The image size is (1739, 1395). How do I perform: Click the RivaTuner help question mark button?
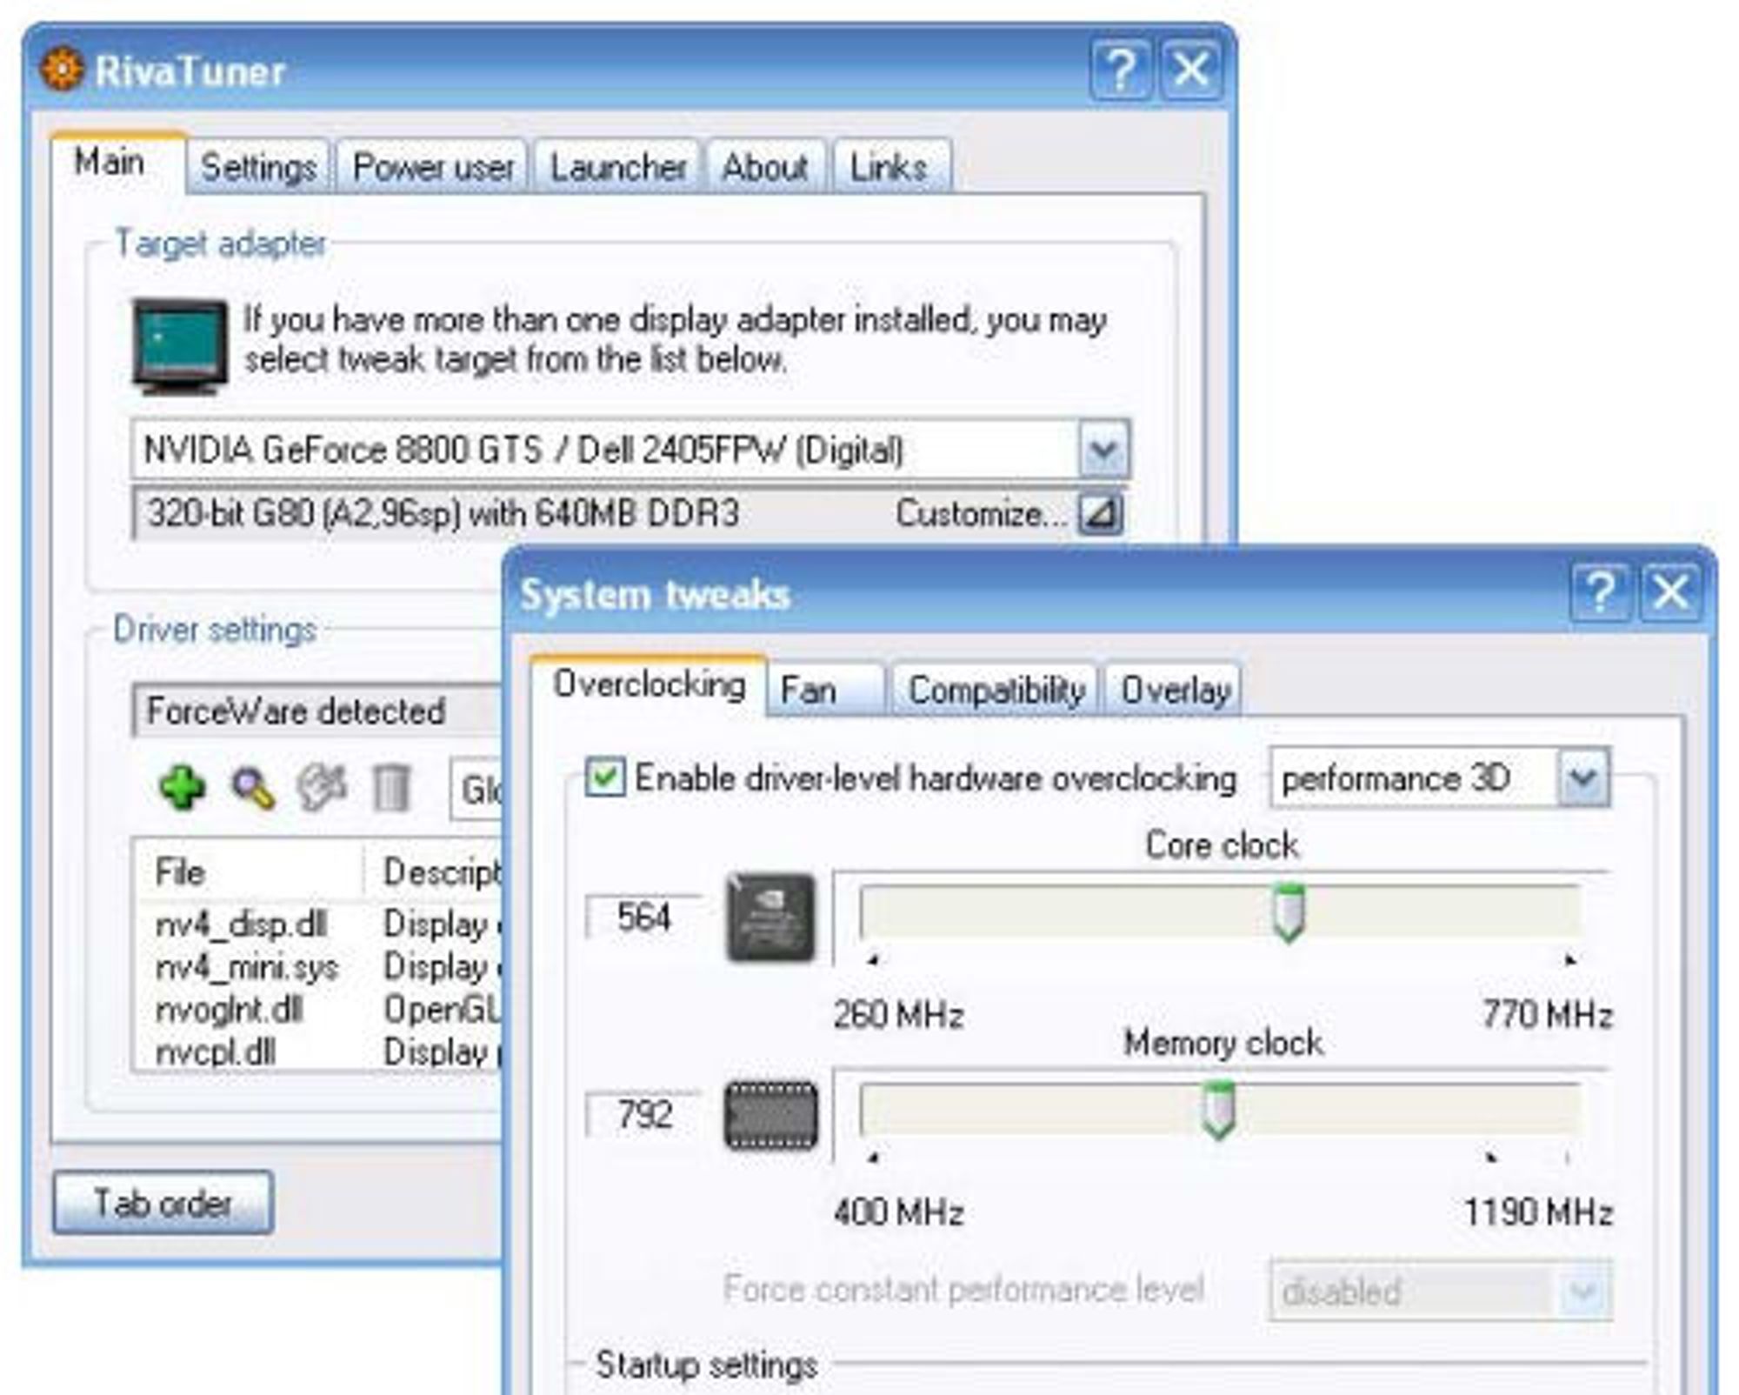tap(1121, 69)
